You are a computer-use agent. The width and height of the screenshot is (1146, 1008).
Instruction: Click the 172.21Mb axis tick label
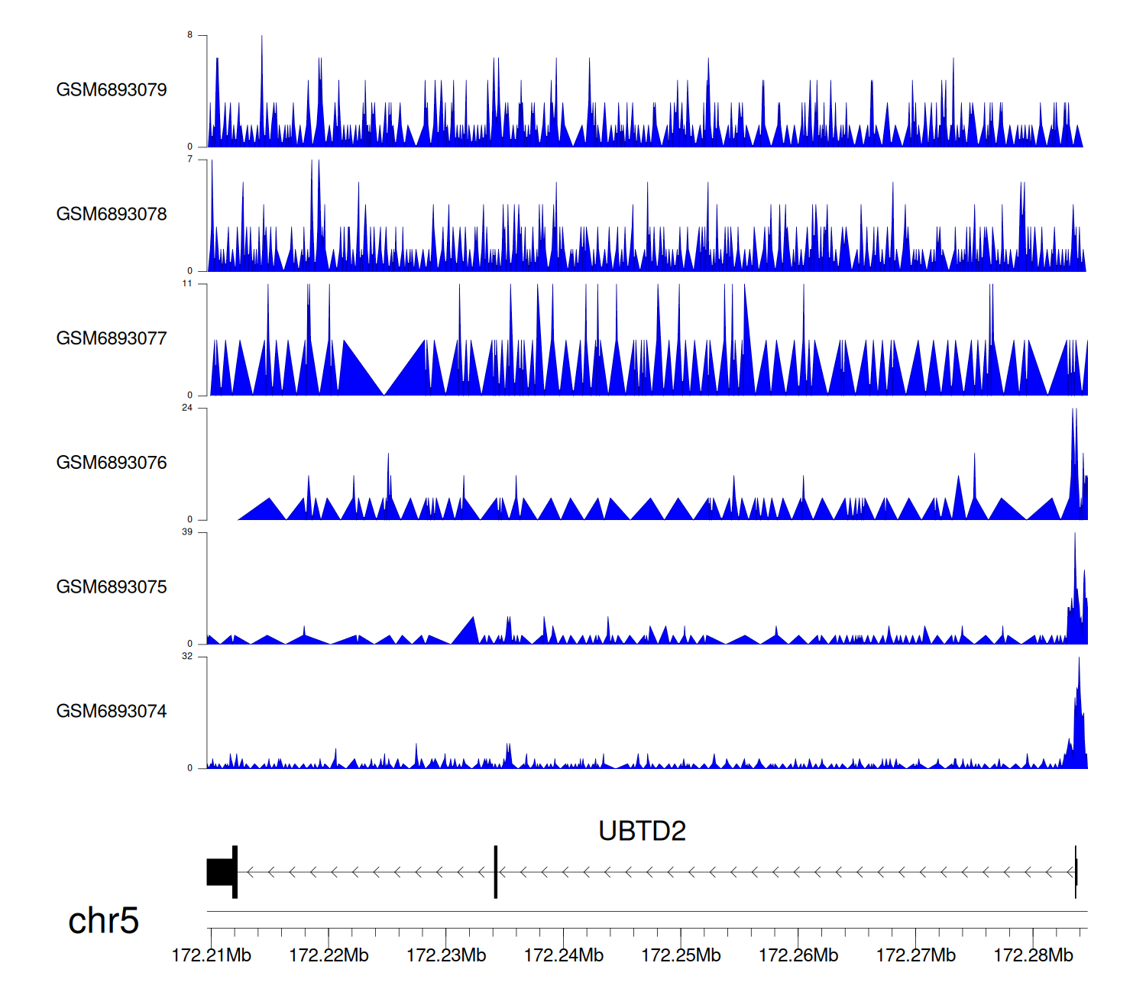click(x=212, y=955)
